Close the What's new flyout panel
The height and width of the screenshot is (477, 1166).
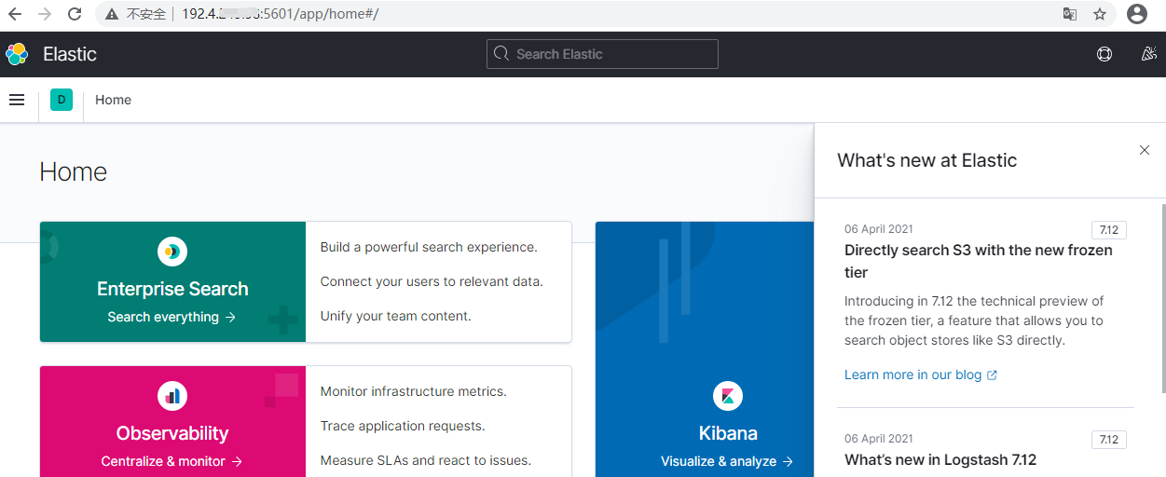coord(1145,150)
